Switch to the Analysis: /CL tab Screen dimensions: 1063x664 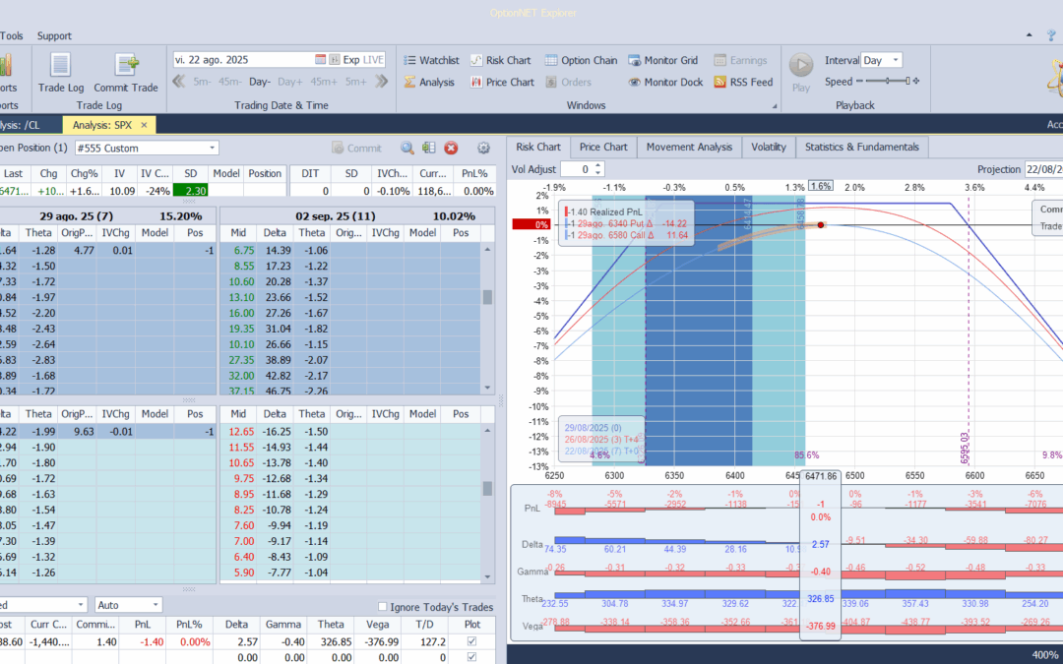[x=21, y=125]
